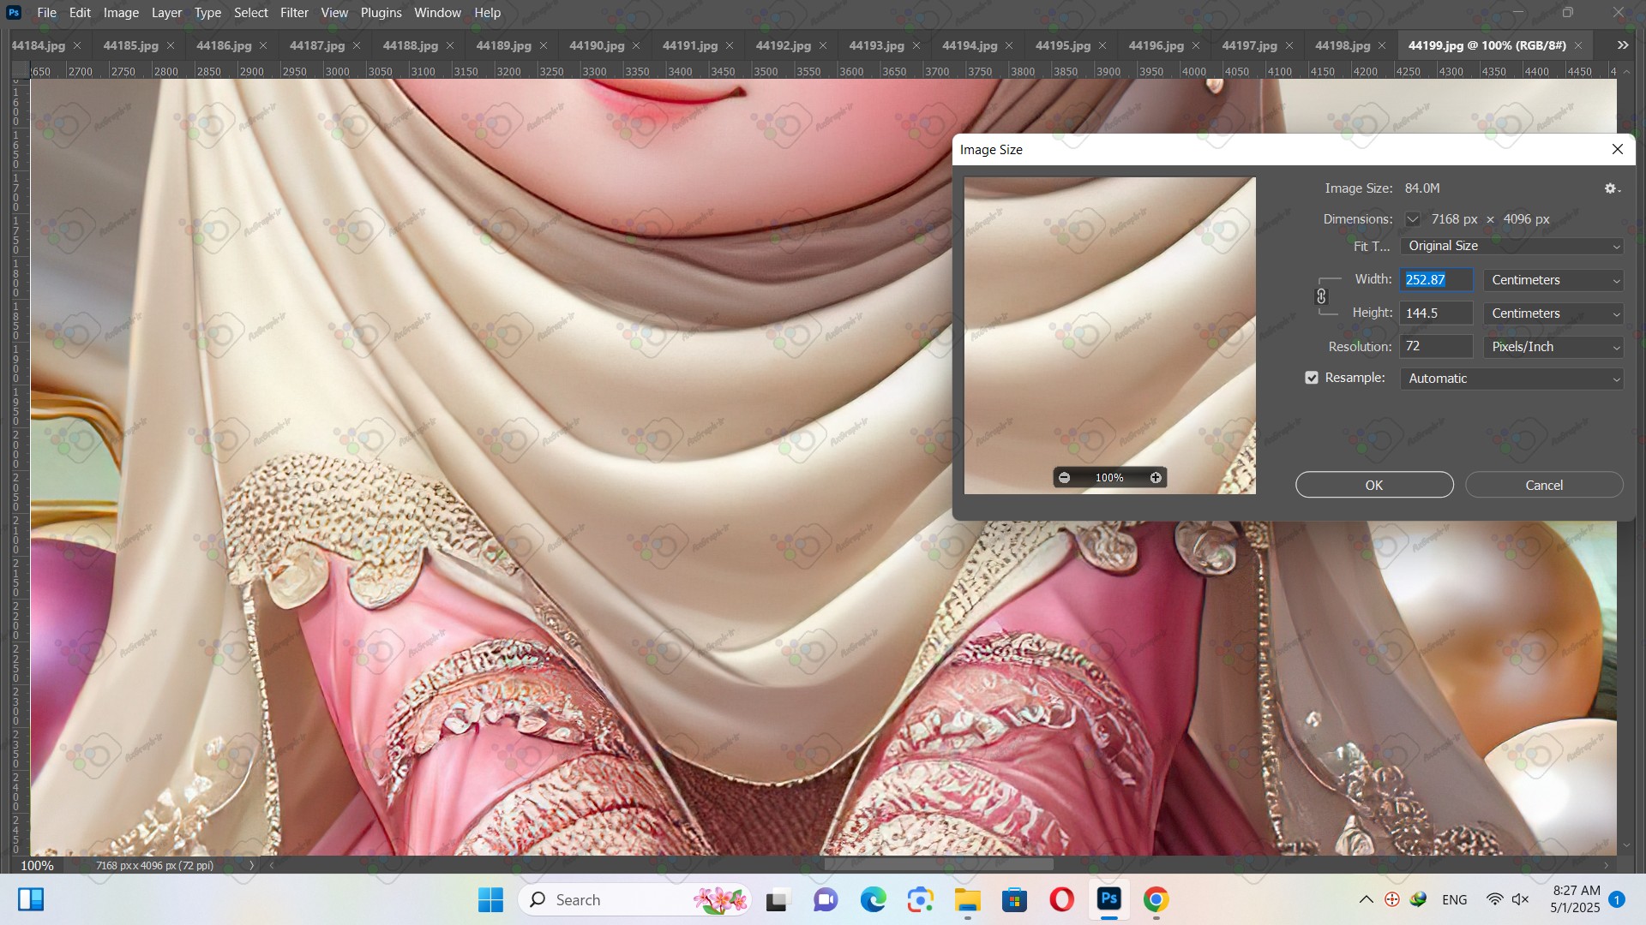The width and height of the screenshot is (1646, 925).
Task: Switch to the 44198.jpg tab
Action: [1343, 45]
